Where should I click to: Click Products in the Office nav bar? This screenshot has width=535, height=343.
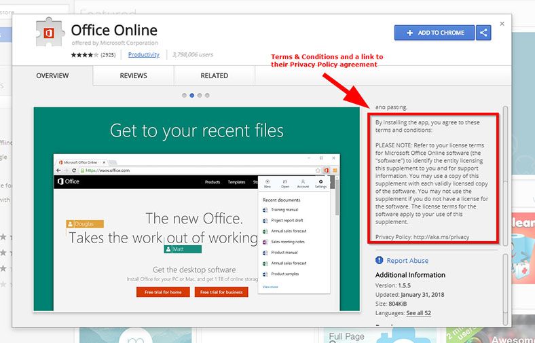[x=213, y=182]
